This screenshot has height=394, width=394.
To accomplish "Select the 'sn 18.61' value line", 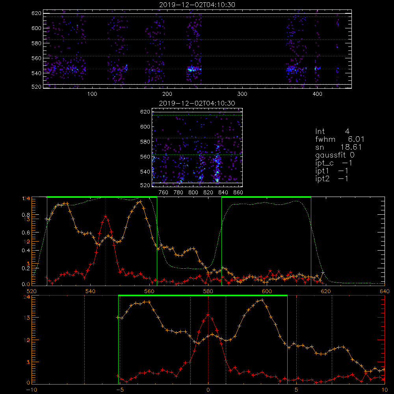I will [x=338, y=147].
